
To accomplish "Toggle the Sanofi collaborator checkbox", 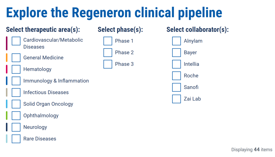I will [176, 87].
